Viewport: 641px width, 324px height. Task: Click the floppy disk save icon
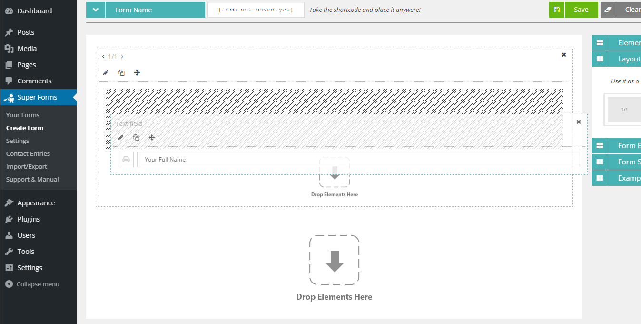pos(556,10)
